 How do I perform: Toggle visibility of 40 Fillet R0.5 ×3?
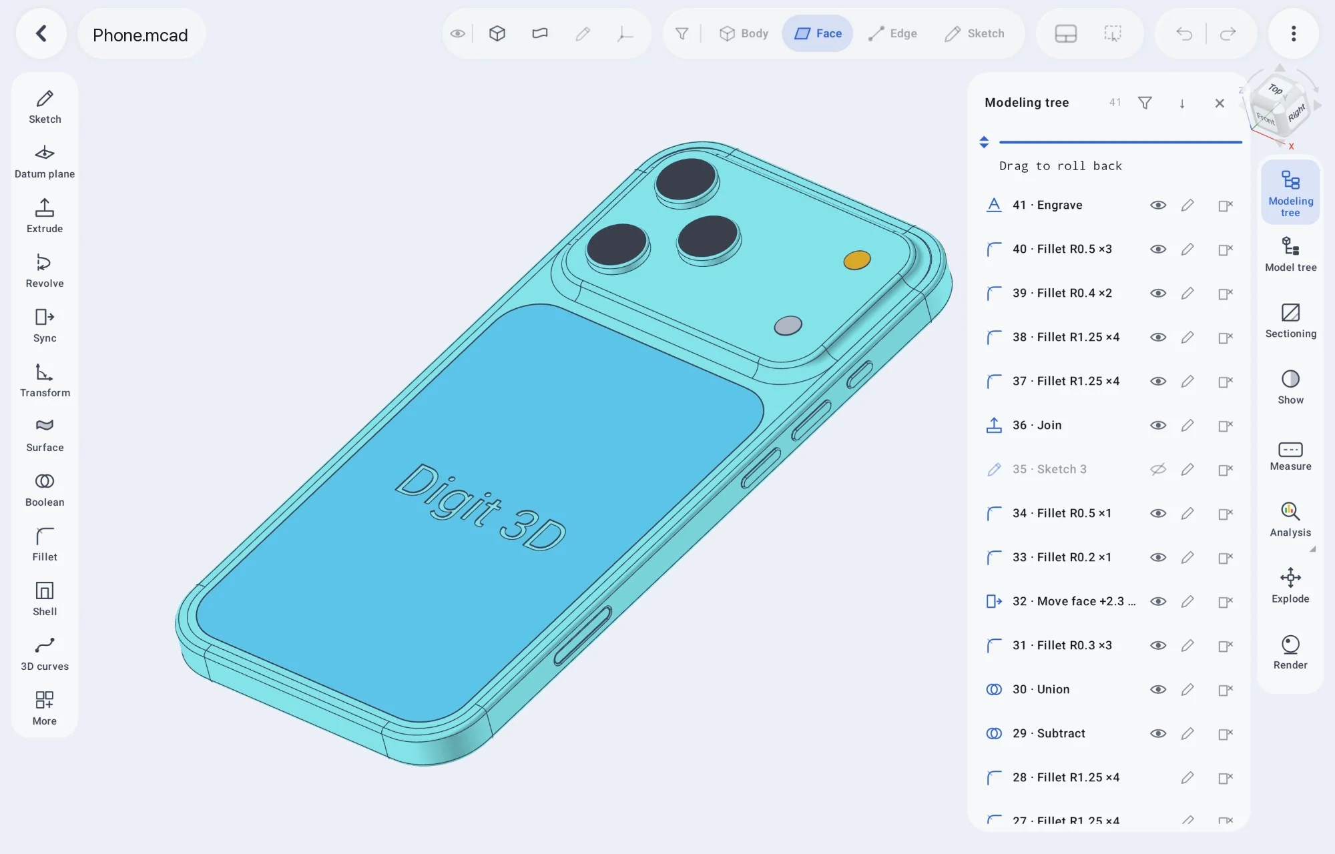coord(1158,249)
